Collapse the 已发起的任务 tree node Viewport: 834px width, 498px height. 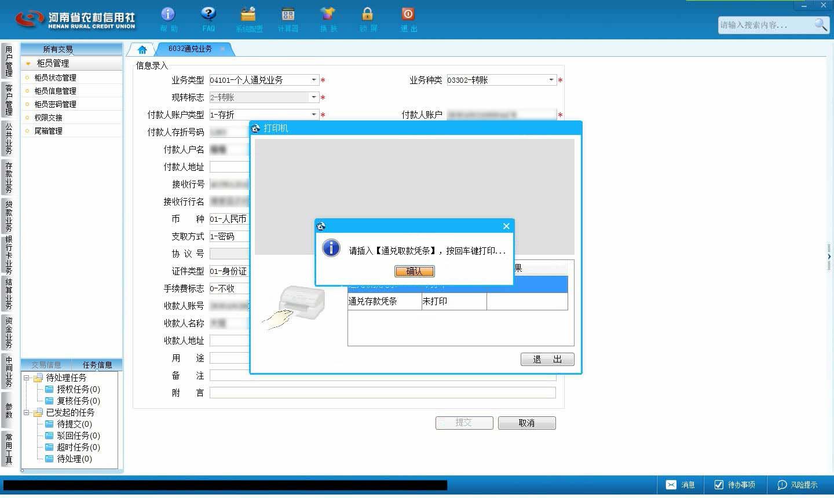coord(26,412)
